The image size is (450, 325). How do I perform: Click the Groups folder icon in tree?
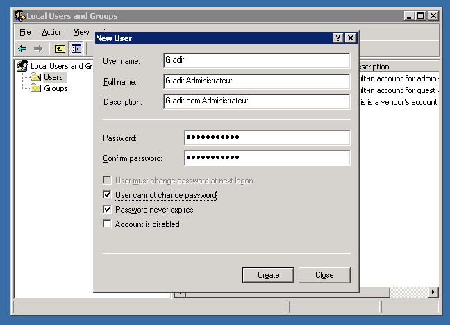[x=36, y=88]
